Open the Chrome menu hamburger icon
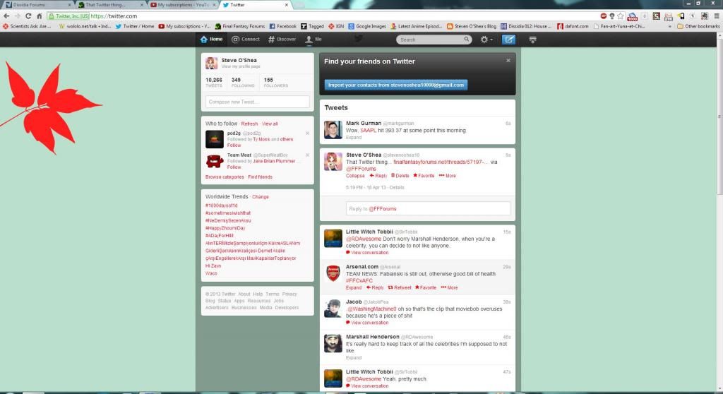 click(x=717, y=16)
